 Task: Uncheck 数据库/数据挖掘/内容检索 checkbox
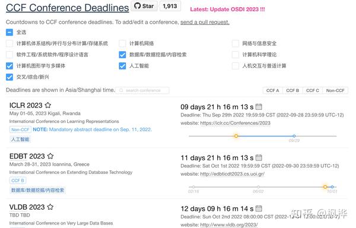122,55
